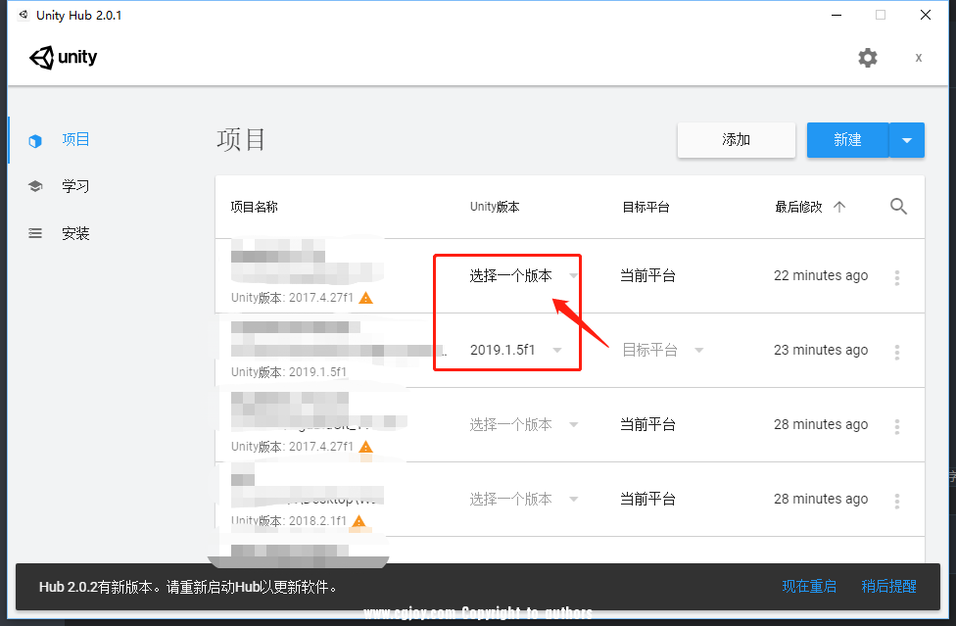
Task: Click the 项目名称 column header
Action: click(x=255, y=207)
